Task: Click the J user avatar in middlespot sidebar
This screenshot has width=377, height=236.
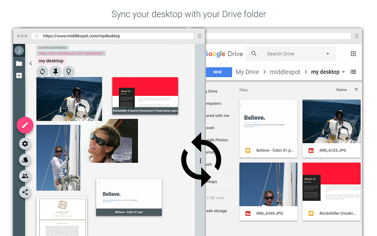Action: (19, 51)
